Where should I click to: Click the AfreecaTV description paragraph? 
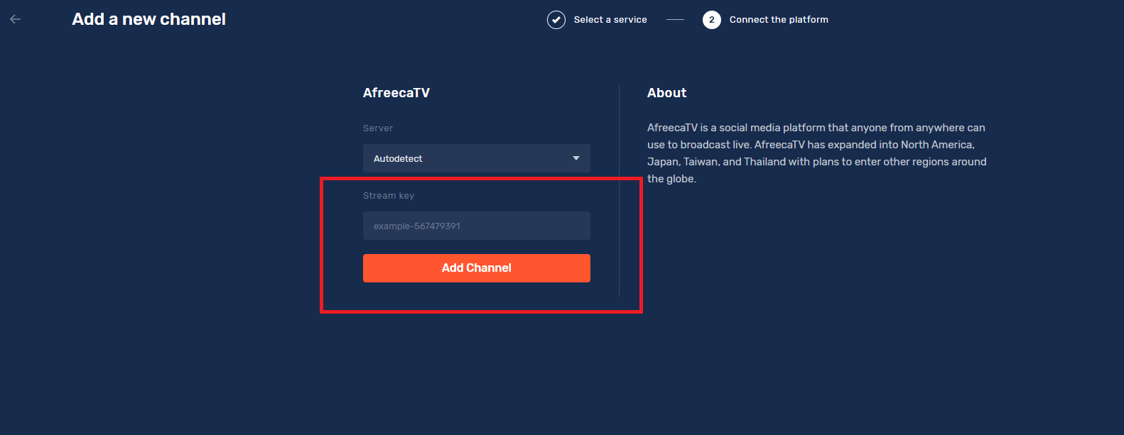(x=817, y=153)
